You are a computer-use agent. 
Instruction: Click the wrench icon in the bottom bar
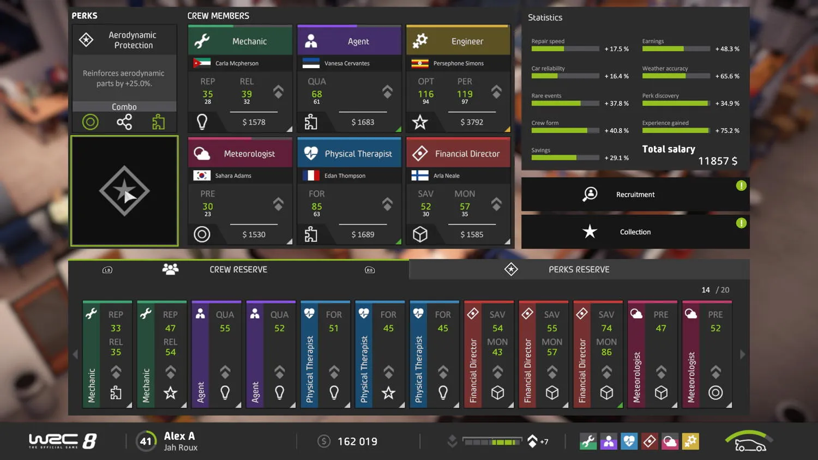pyautogui.click(x=588, y=441)
